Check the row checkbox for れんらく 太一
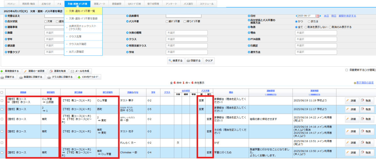 (2, 143)
